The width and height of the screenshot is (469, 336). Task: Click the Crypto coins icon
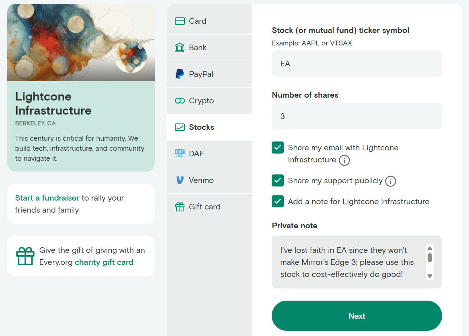click(180, 100)
